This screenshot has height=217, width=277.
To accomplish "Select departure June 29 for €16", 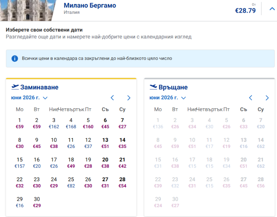I will pyautogui.click(x=20, y=203).
